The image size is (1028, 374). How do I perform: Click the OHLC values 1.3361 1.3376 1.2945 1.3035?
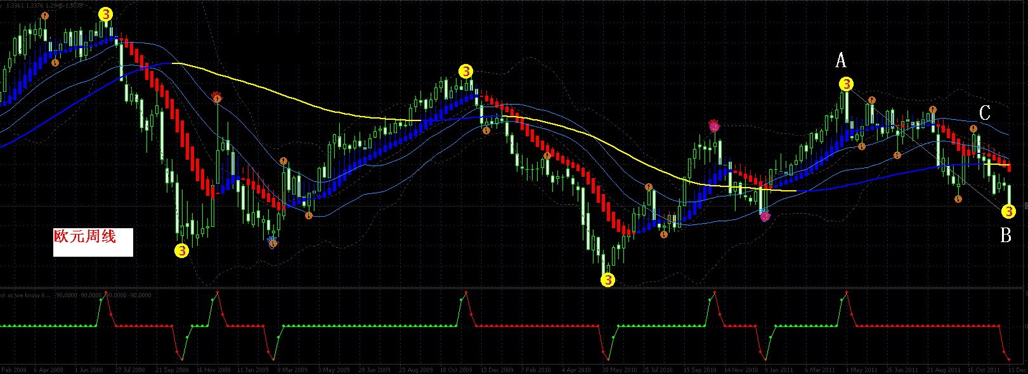pos(44,5)
